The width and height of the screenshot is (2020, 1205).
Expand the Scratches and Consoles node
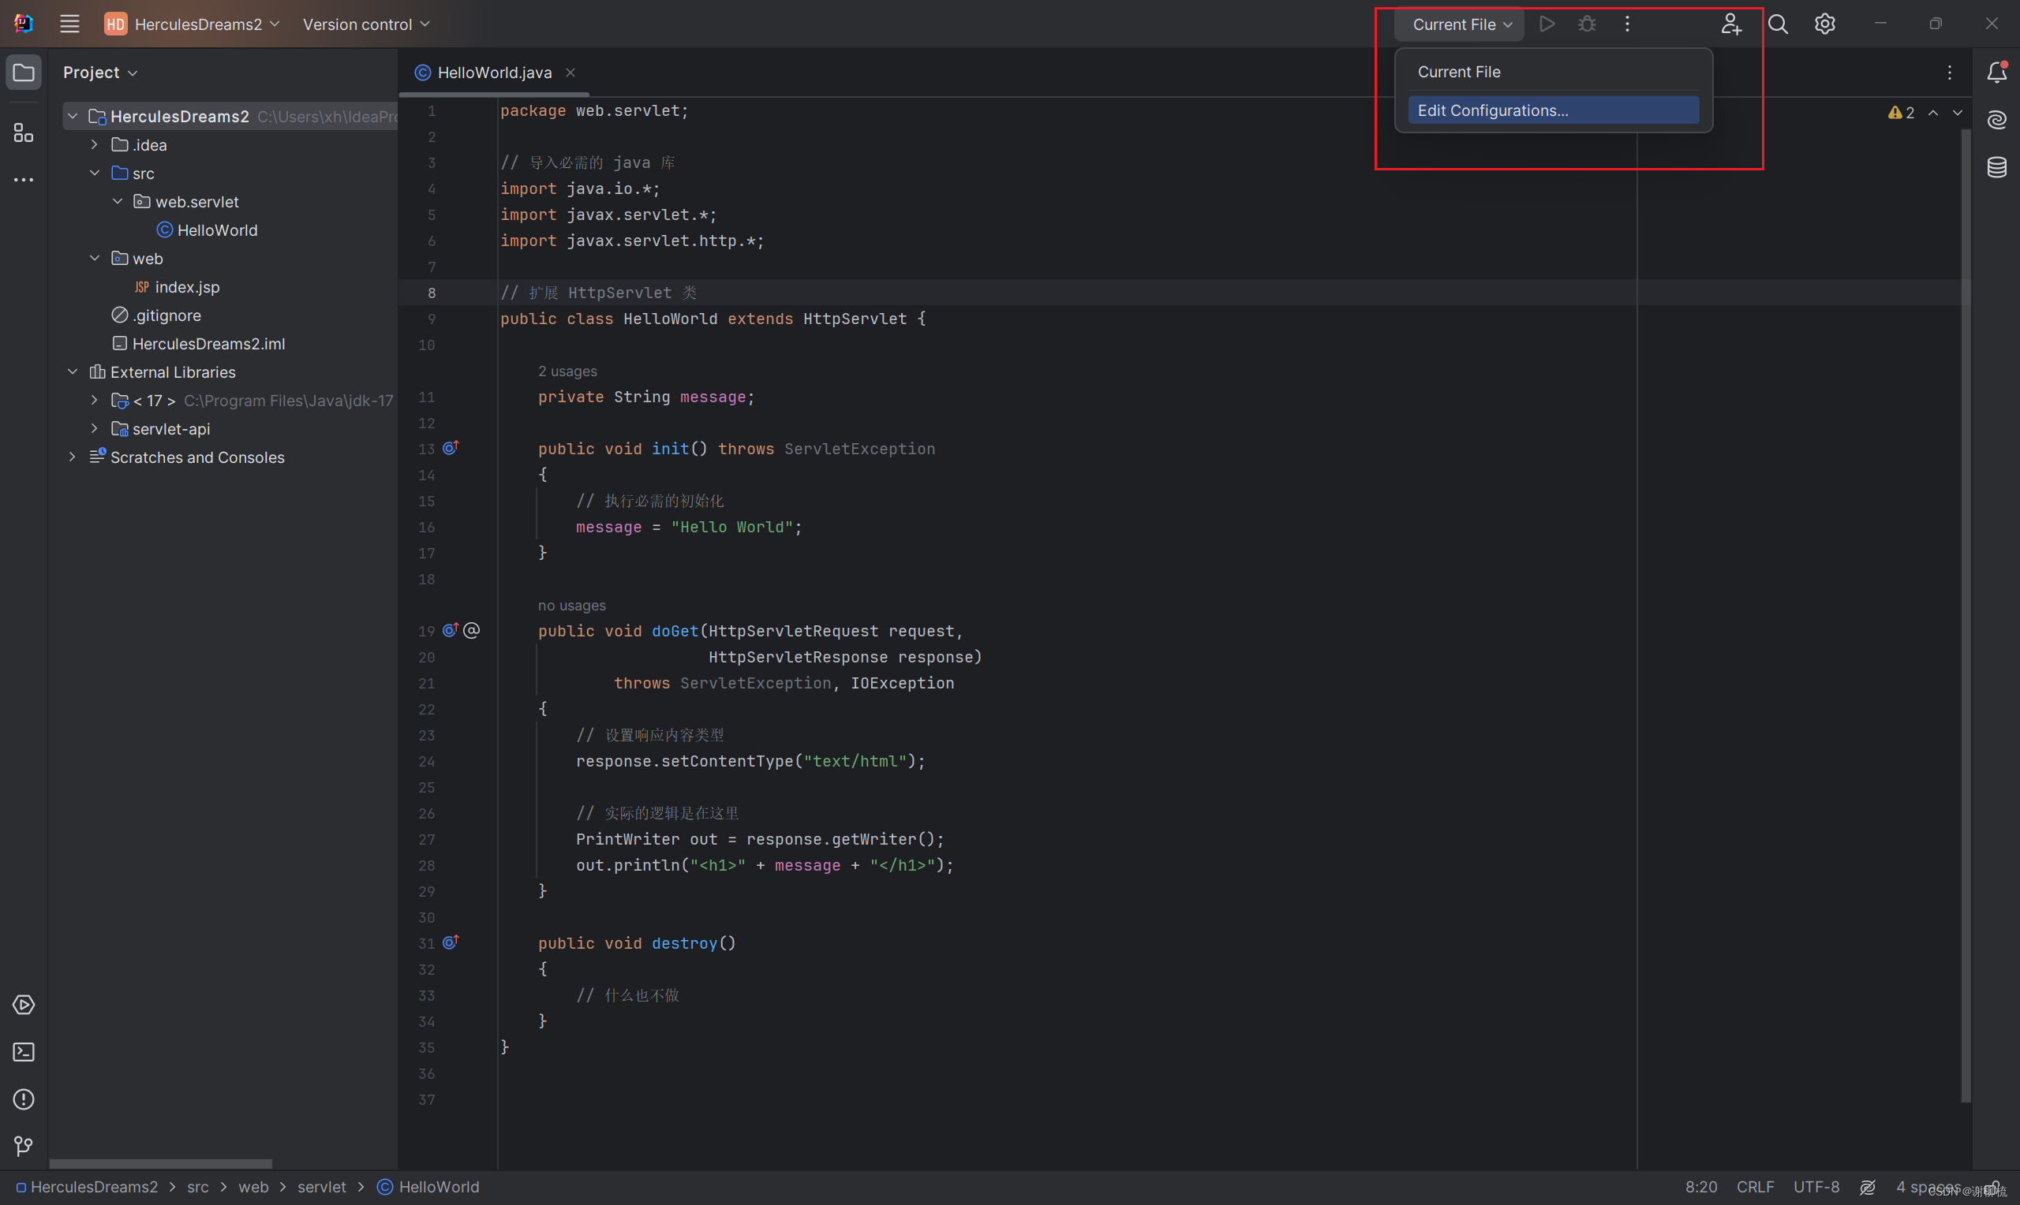(x=73, y=457)
